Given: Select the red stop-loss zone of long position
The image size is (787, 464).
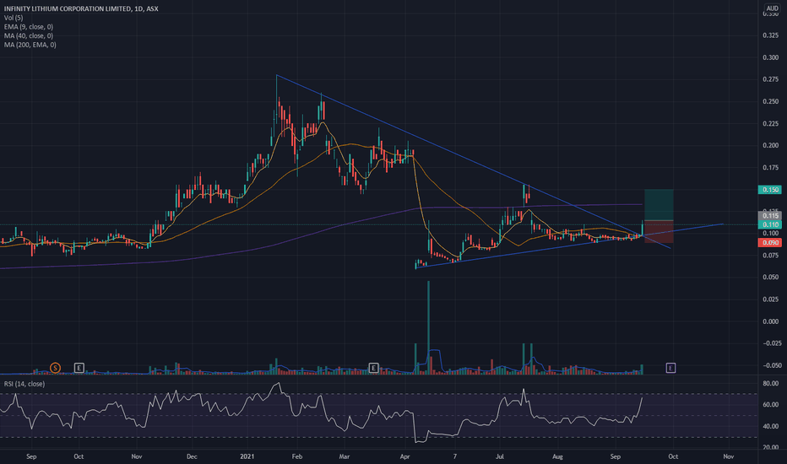Looking at the screenshot, I should pos(659,232).
